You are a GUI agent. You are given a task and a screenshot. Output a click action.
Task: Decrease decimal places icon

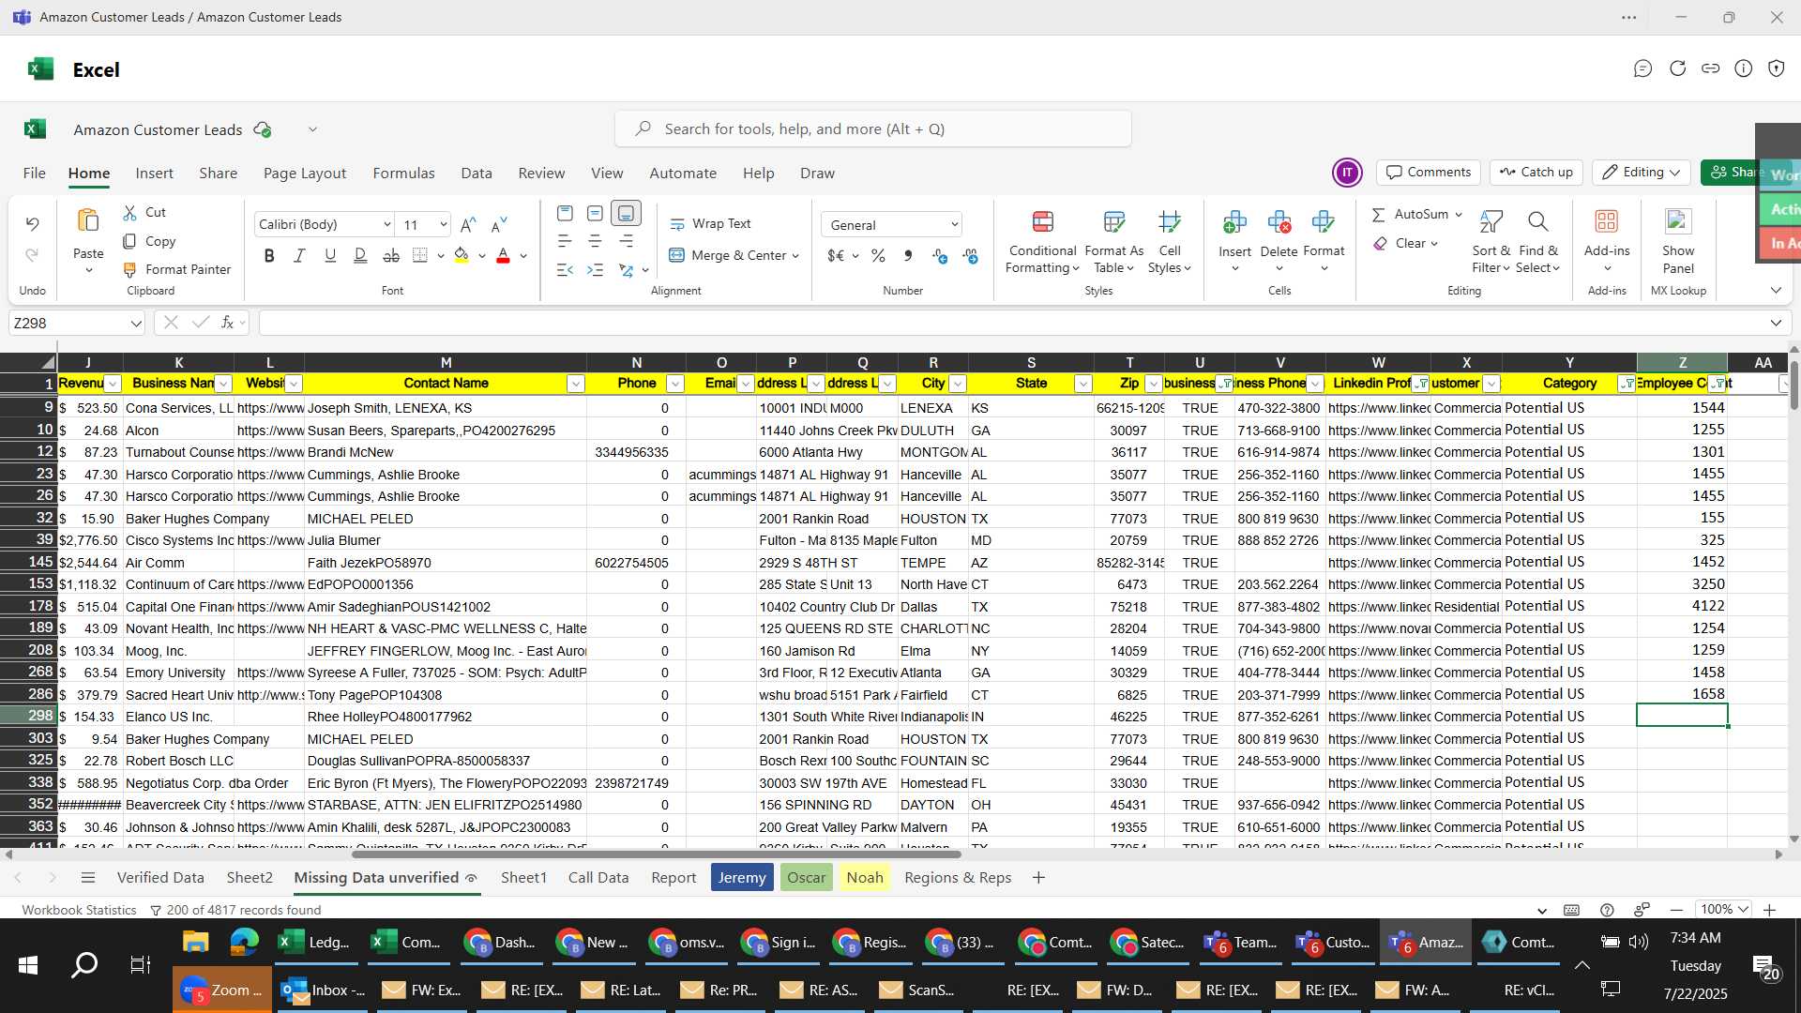click(x=970, y=255)
